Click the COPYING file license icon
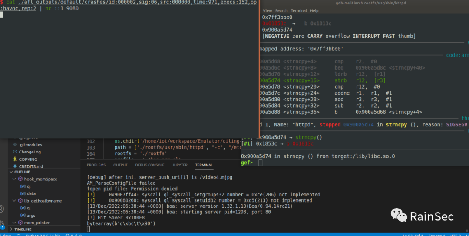The image size is (469, 236). point(15,159)
